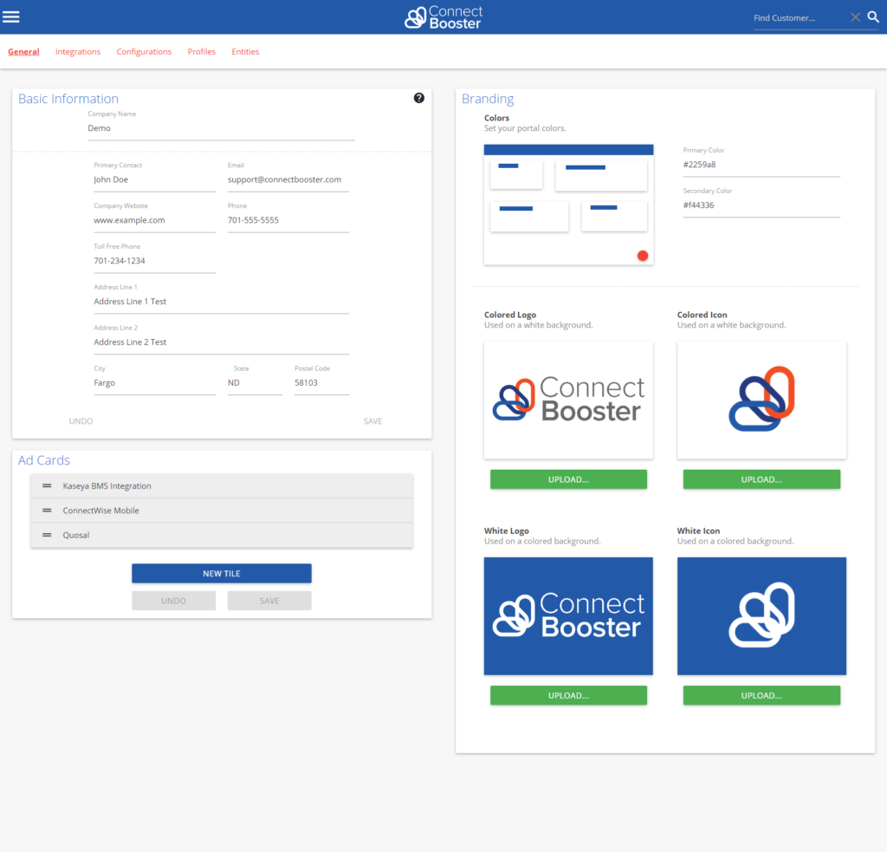887x852 pixels.
Task: Select the ConnectWise Mobile ad card
Action: point(221,511)
